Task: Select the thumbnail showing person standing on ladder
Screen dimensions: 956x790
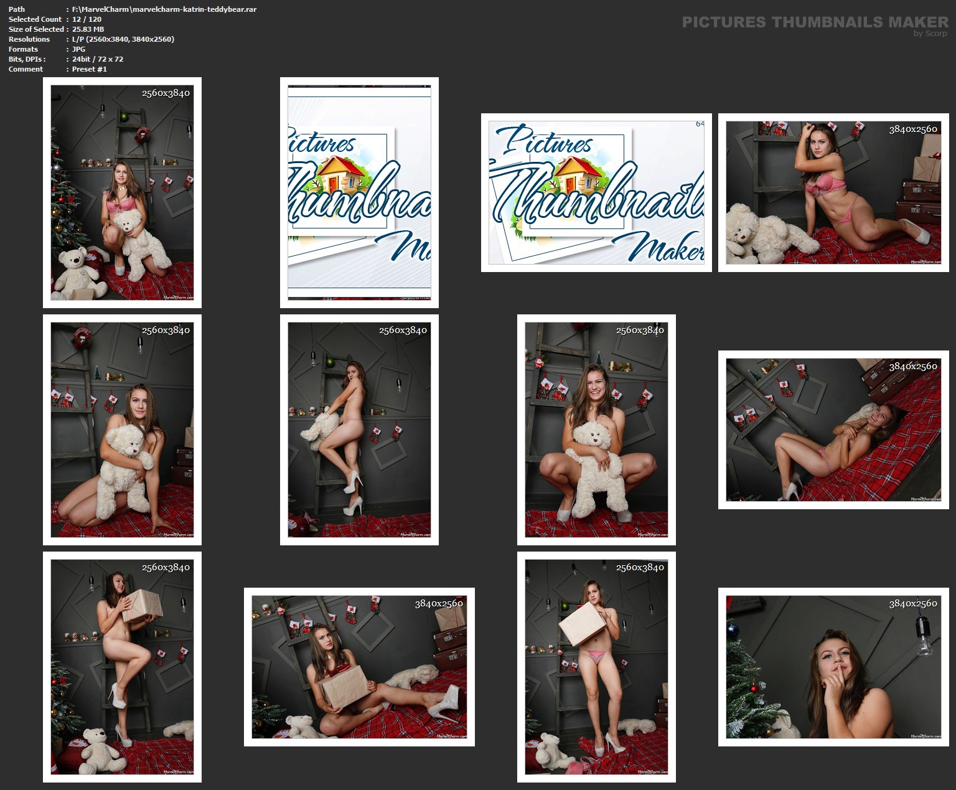Action: [359, 430]
